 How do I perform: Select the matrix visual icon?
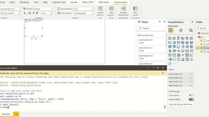[179, 55]
